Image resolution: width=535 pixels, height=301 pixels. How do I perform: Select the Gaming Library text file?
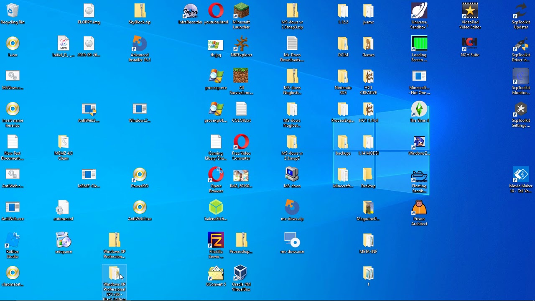tap(216, 142)
